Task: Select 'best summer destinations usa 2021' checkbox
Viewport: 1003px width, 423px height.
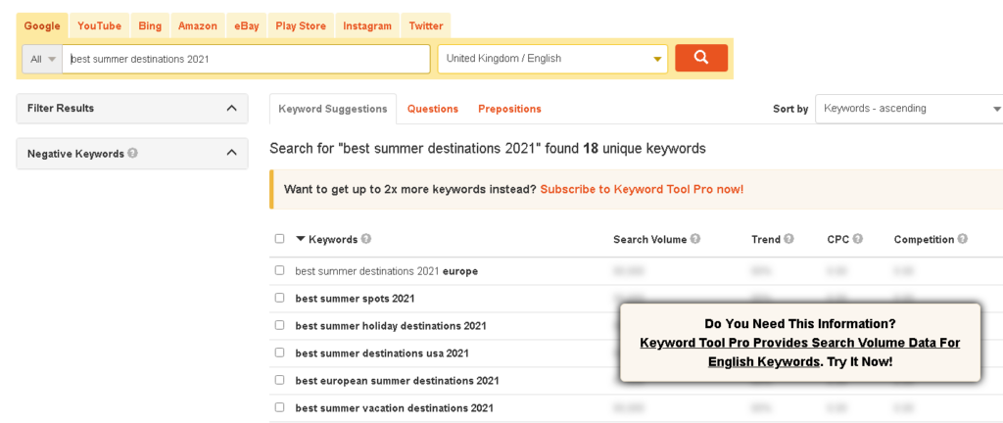Action: [x=280, y=352]
